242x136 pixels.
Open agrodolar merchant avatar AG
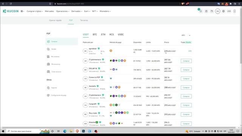pyautogui.click(x=85, y=51)
